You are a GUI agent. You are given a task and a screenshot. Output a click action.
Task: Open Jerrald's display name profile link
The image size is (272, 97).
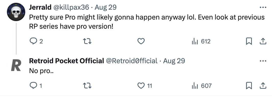point(40,7)
